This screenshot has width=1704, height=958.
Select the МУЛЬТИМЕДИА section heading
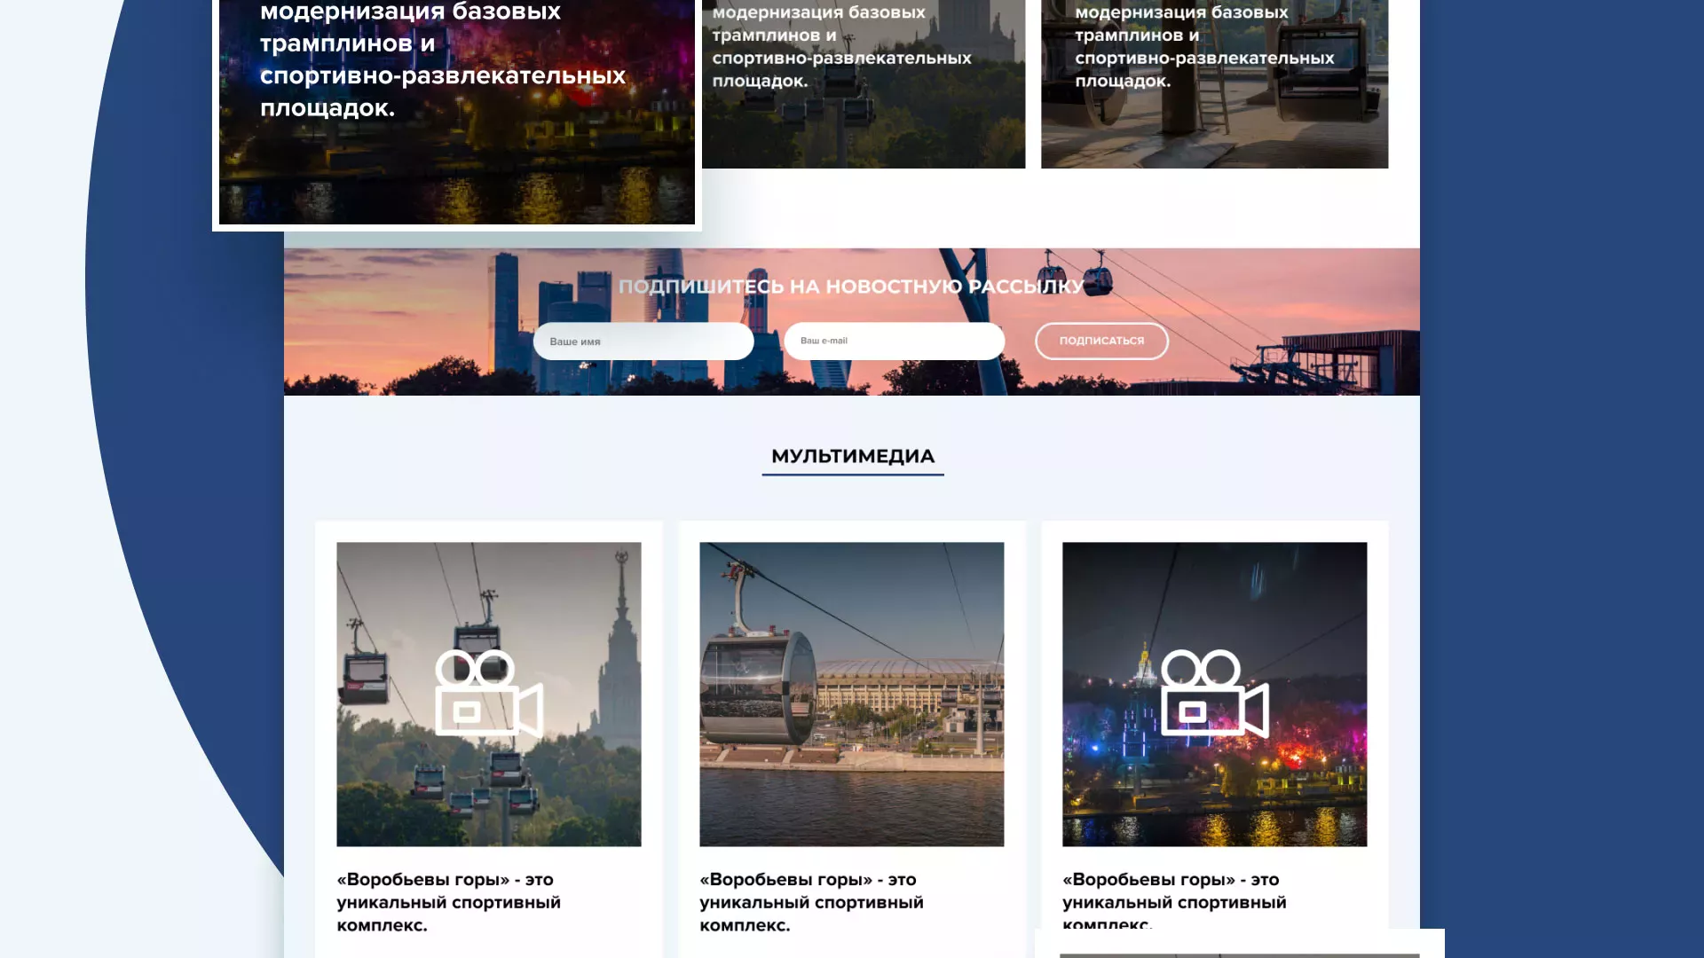[852, 456]
